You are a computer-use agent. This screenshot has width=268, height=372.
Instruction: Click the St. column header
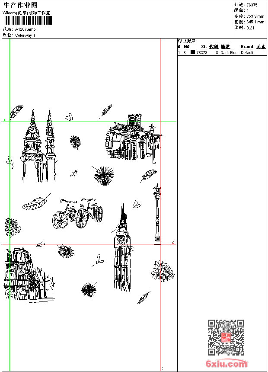point(204,47)
